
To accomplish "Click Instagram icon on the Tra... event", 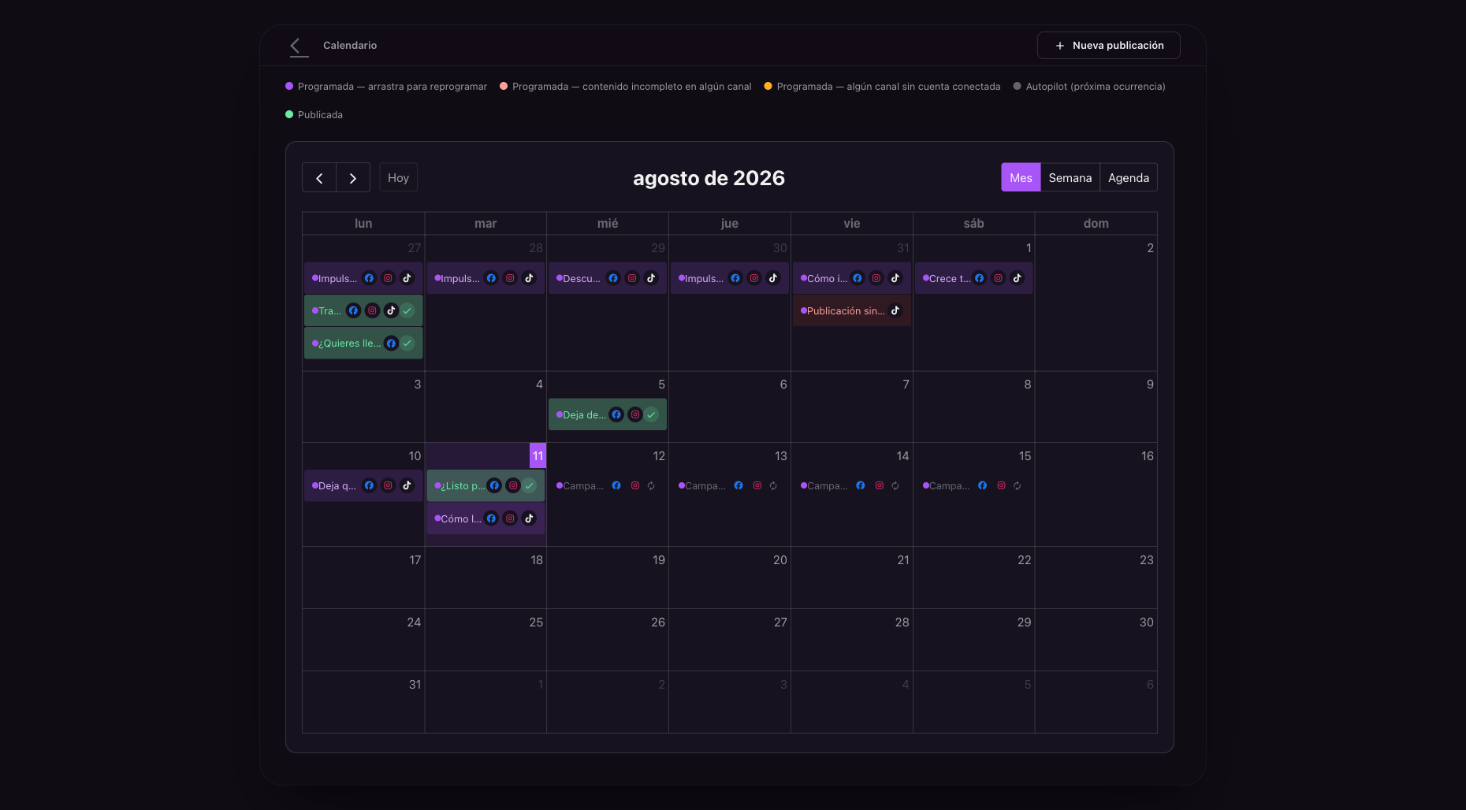I will [372, 310].
